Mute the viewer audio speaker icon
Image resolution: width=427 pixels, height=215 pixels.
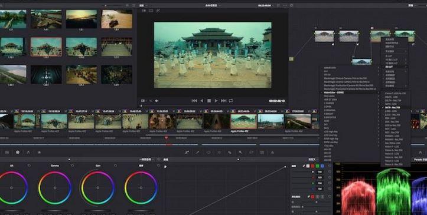point(157,101)
